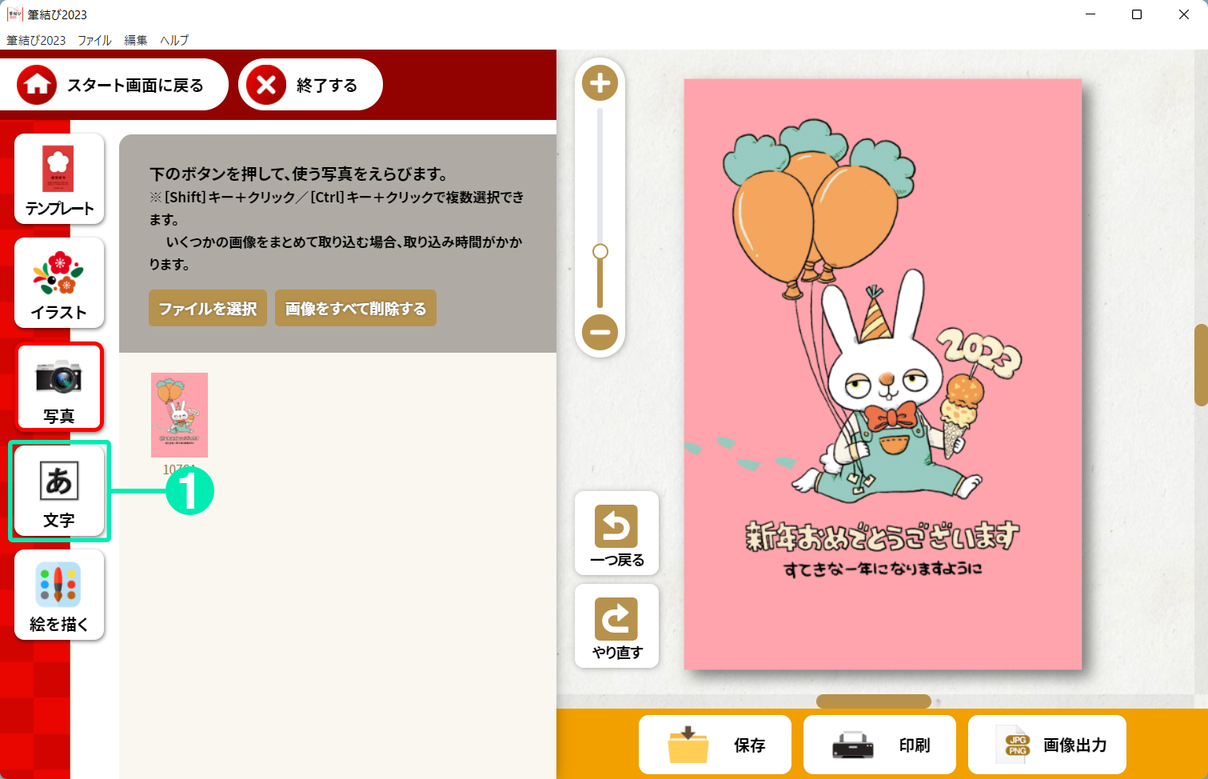
Task: Zoom in with the plus button
Action: click(x=600, y=83)
